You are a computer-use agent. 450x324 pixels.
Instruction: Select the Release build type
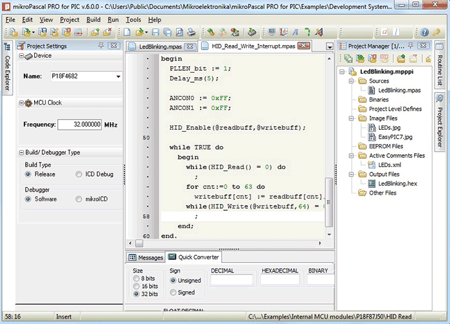point(28,174)
